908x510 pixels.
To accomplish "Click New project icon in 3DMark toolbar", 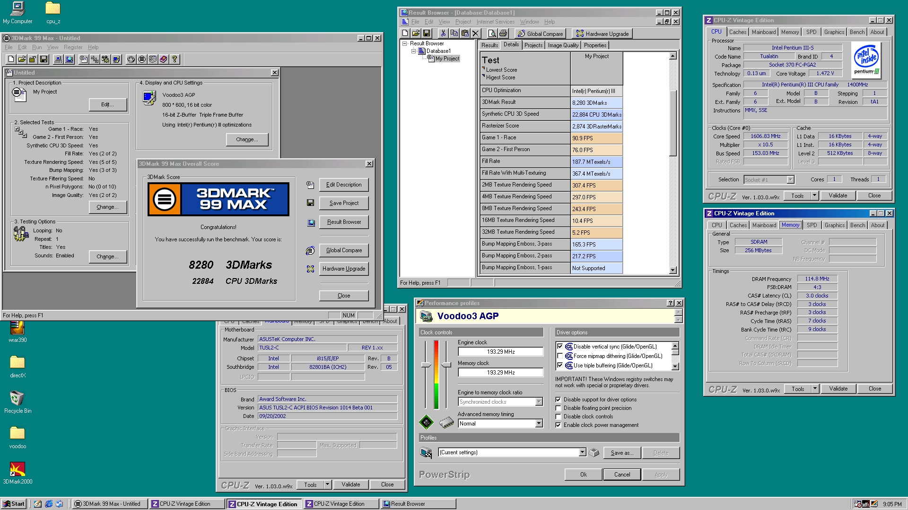I will 11,59.
